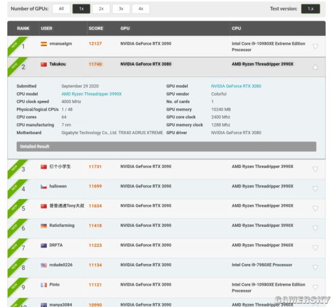Collapse the Takukou result details
Viewport: 334px width, 307px height.
click(x=315, y=67)
